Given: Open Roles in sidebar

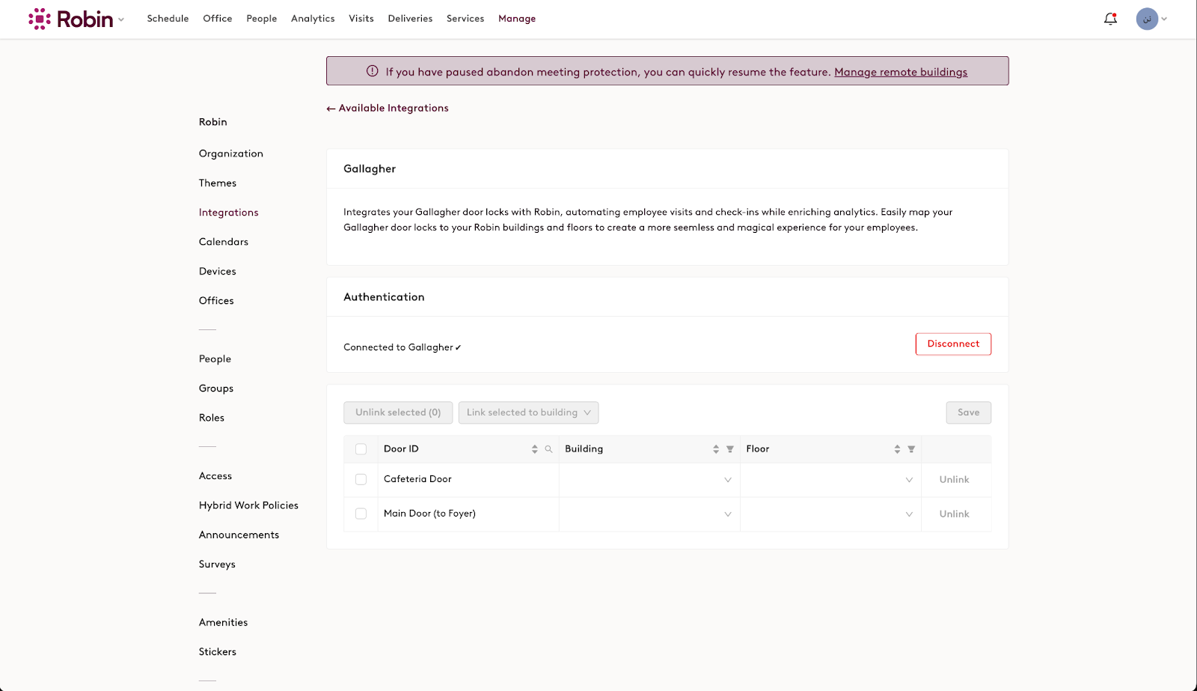Looking at the screenshot, I should pyautogui.click(x=212, y=418).
